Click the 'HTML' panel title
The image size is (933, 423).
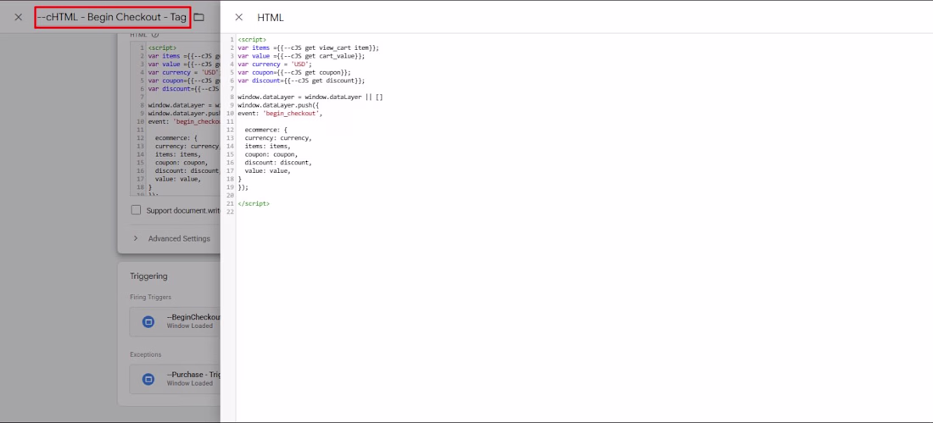(x=271, y=18)
